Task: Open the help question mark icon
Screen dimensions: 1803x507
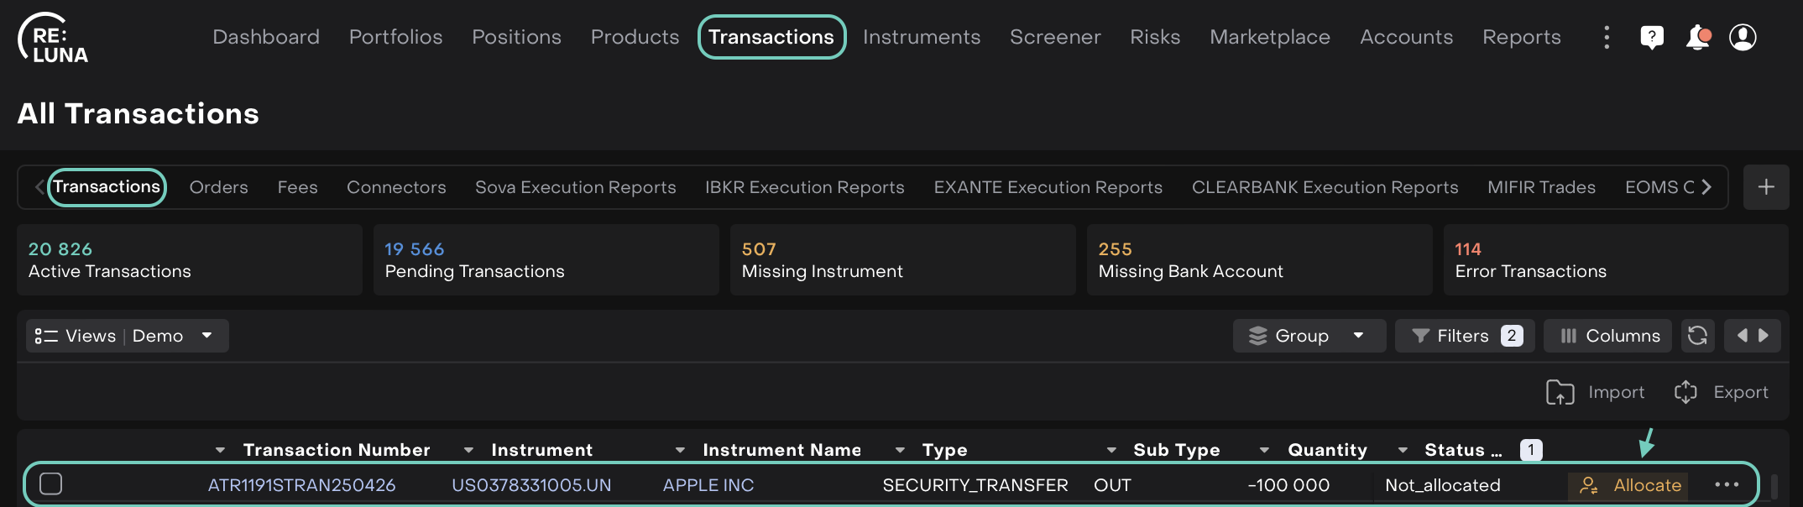Action: point(1651,38)
